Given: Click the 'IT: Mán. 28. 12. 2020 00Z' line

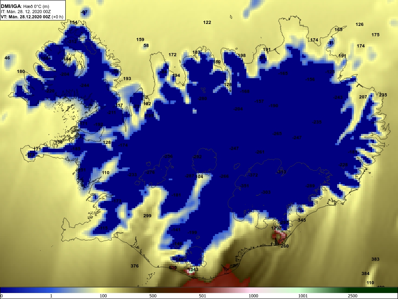Looking at the screenshot, I should (25, 12).
